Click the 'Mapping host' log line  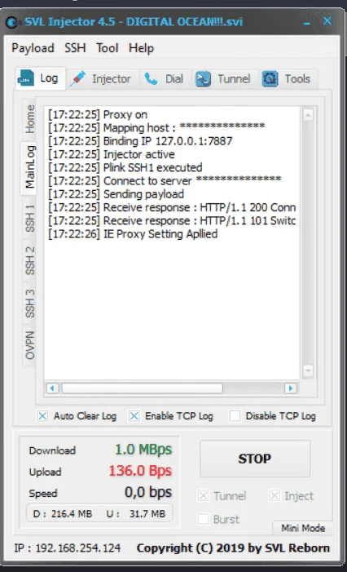point(156,127)
